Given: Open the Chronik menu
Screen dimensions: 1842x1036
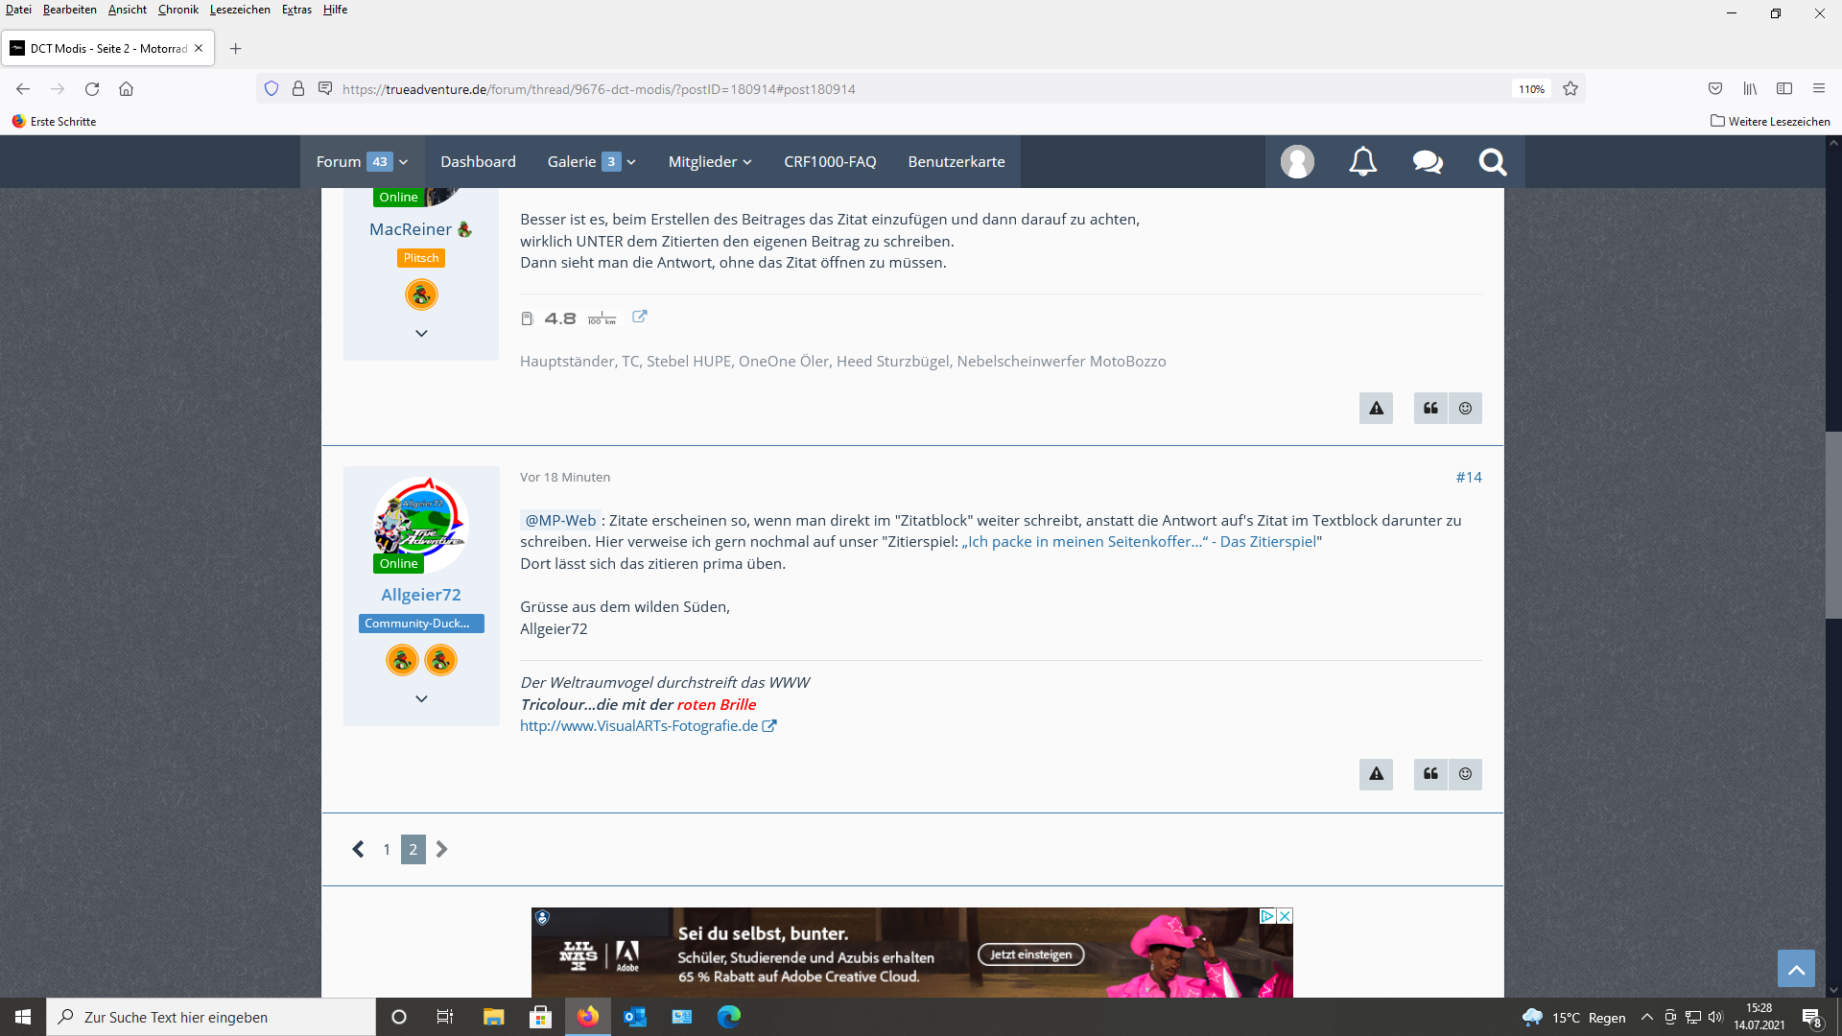Looking at the screenshot, I should pyautogui.click(x=177, y=10).
